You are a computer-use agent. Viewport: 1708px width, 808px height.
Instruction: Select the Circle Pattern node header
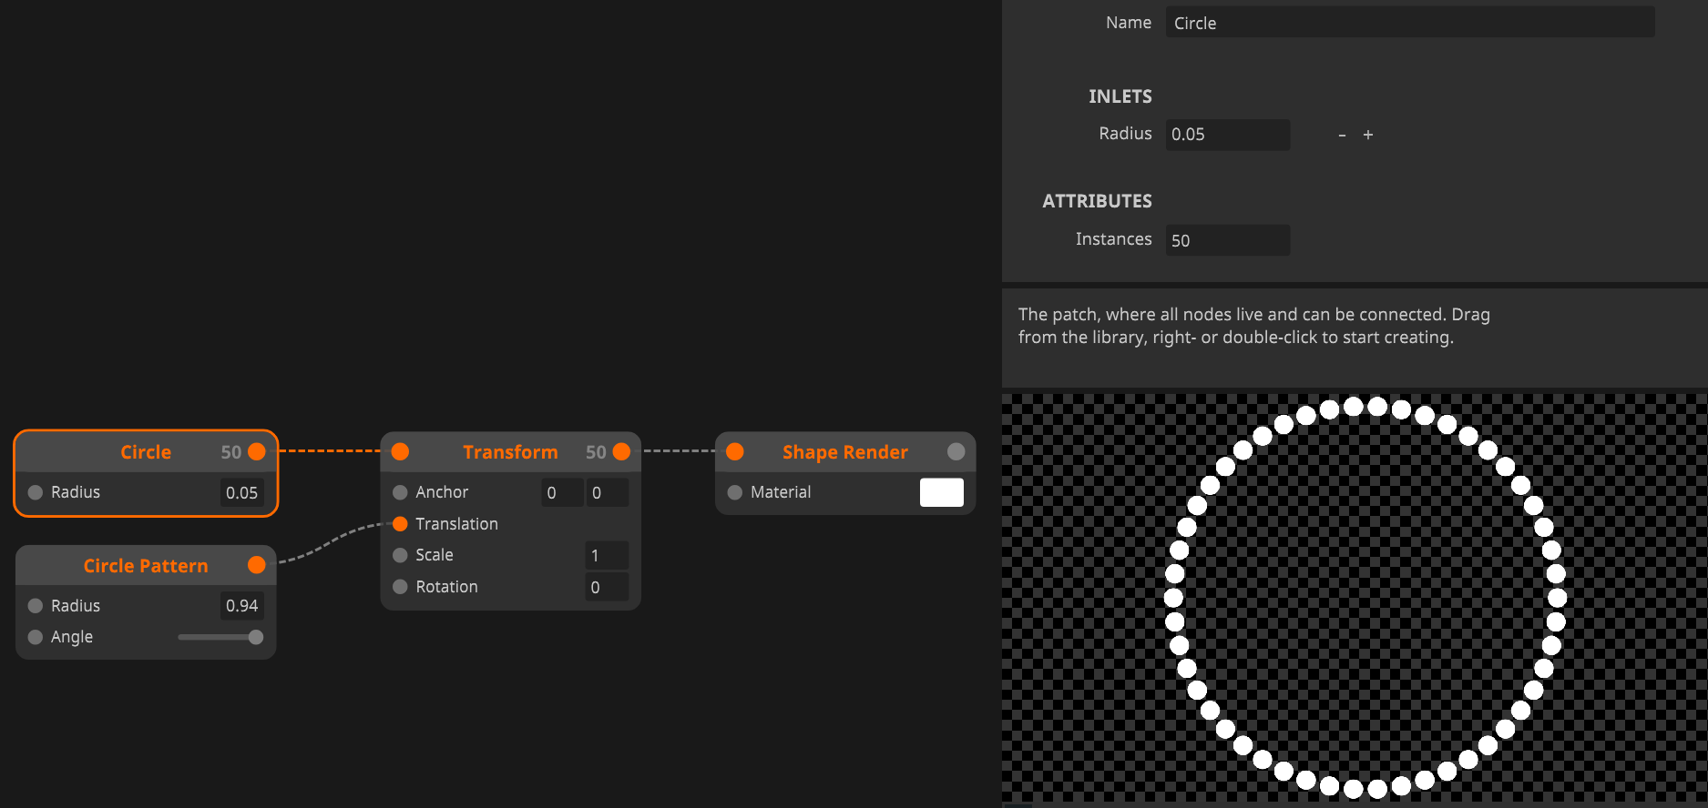(x=146, y=565)
